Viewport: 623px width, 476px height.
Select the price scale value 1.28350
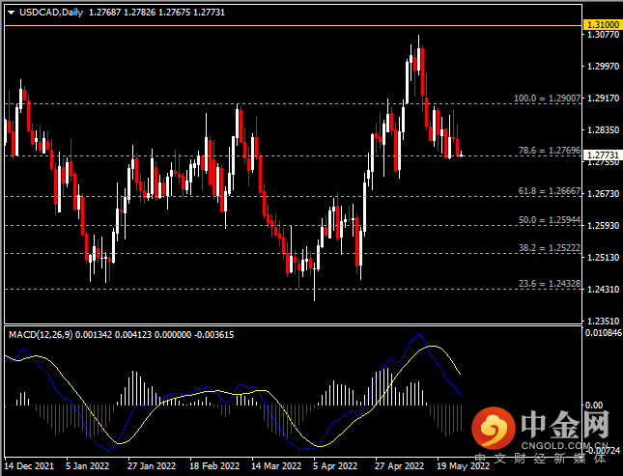[603, 130]
